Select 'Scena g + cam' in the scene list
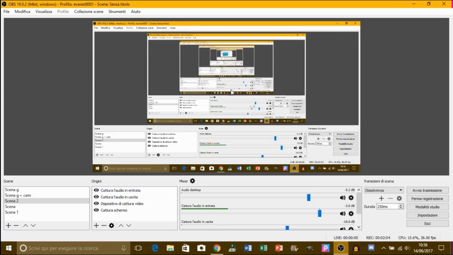Viewport: 453px width, 255px height. click(x=46, y=195)
